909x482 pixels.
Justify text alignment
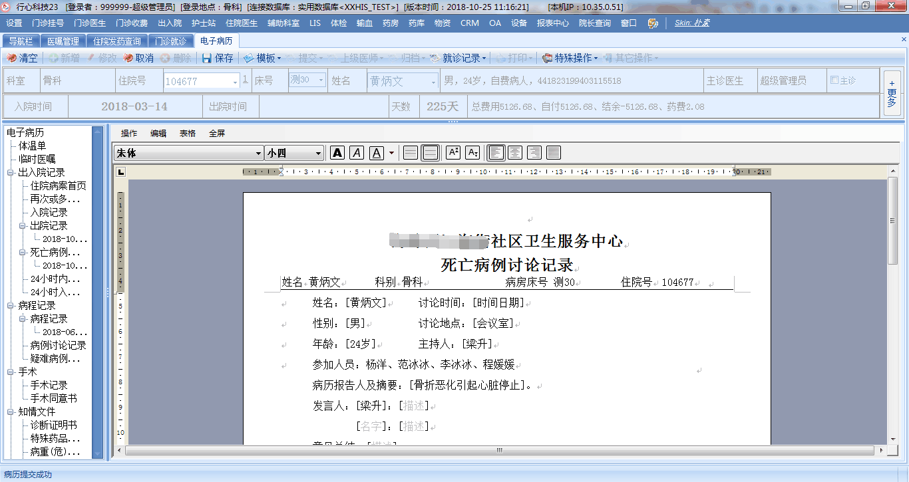point(554,153)
